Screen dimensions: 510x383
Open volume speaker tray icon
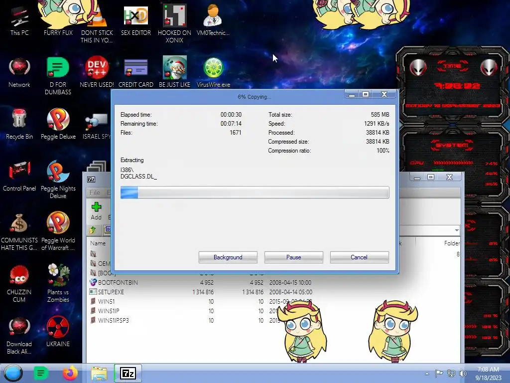(463, 374)
